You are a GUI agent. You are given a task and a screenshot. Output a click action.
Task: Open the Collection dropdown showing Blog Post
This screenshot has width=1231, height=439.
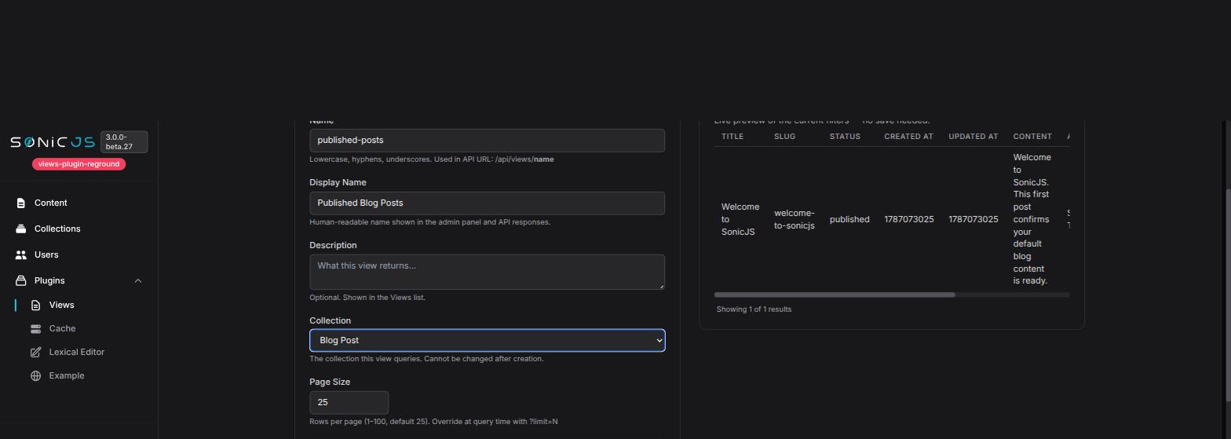487,340
